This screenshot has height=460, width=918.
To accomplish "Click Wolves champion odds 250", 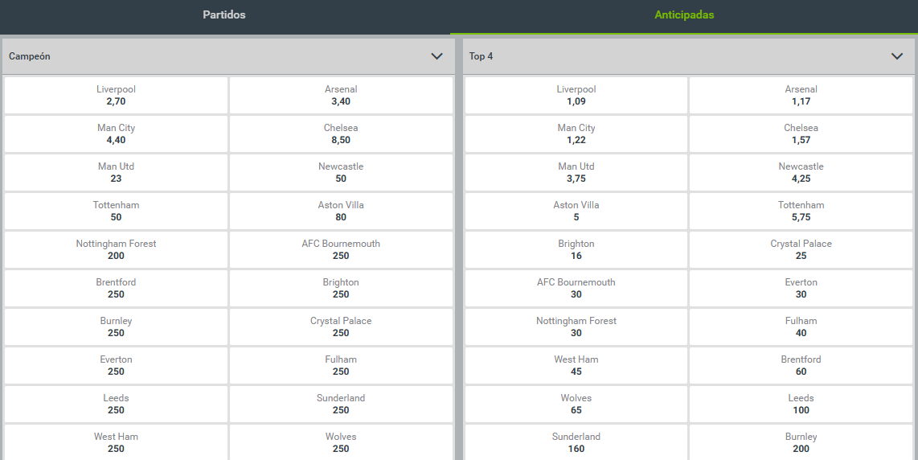I will coord(341,442).
